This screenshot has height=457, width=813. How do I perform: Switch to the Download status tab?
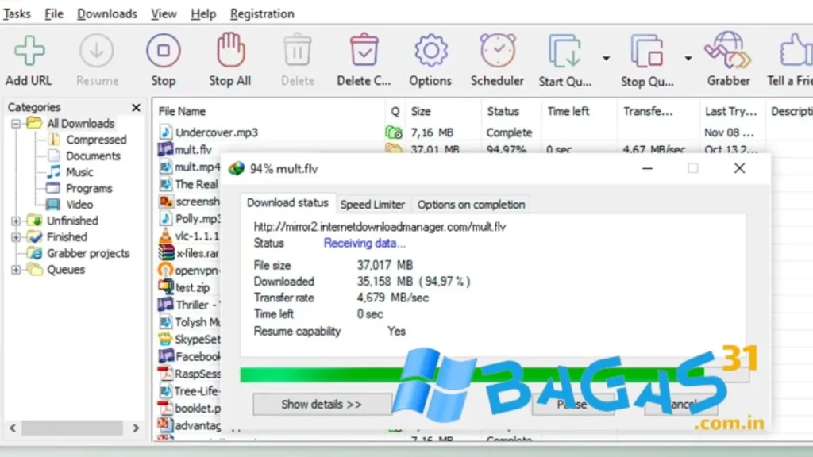287,202
